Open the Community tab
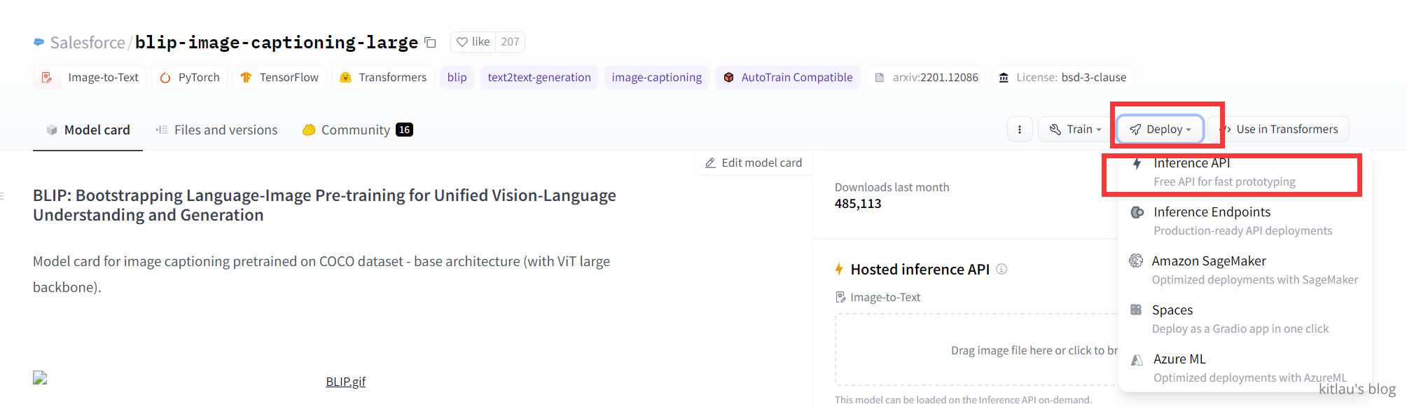 click(x=356, y=130)
